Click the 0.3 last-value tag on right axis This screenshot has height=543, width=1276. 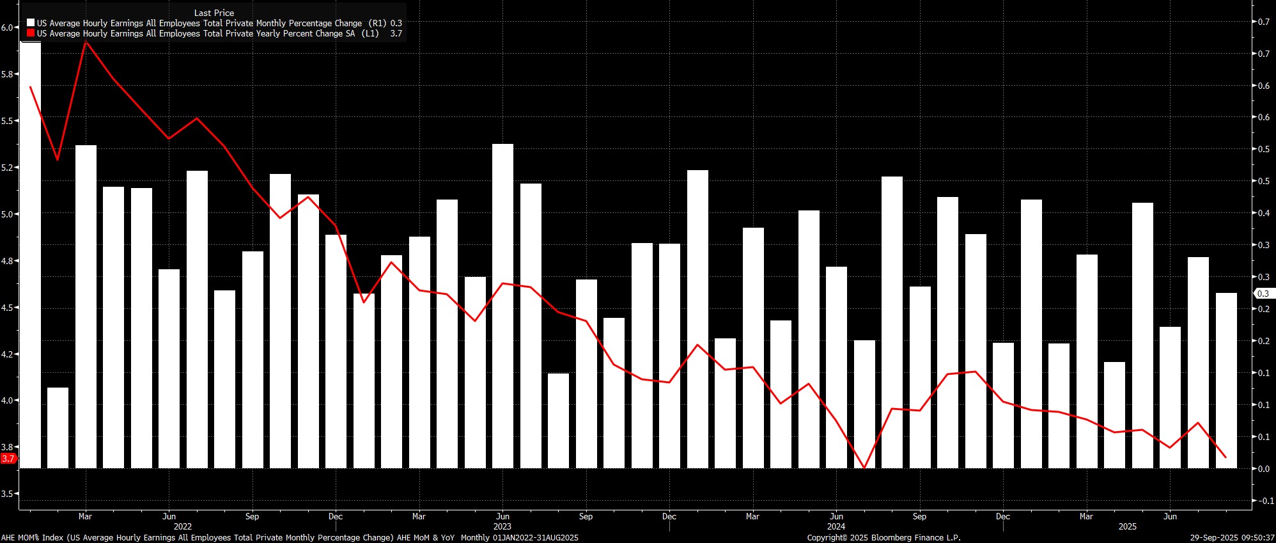coord(1263,294)
